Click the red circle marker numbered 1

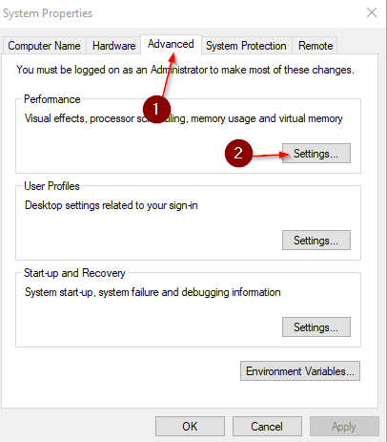pos(156,109)
